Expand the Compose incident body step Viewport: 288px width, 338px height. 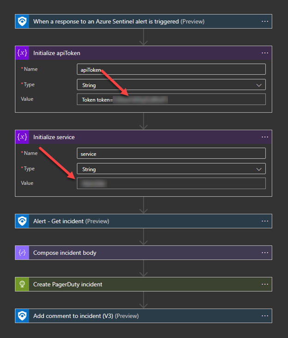144,253
